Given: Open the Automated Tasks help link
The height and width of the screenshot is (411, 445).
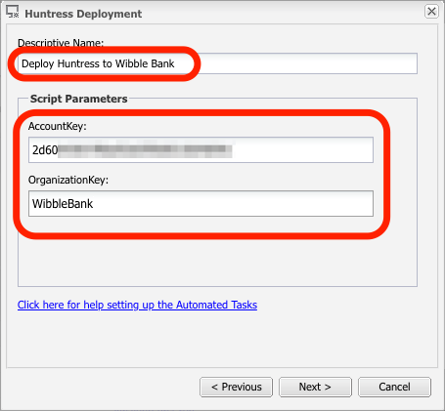Looking at the screenshot, I should click(x=137, y=305).
